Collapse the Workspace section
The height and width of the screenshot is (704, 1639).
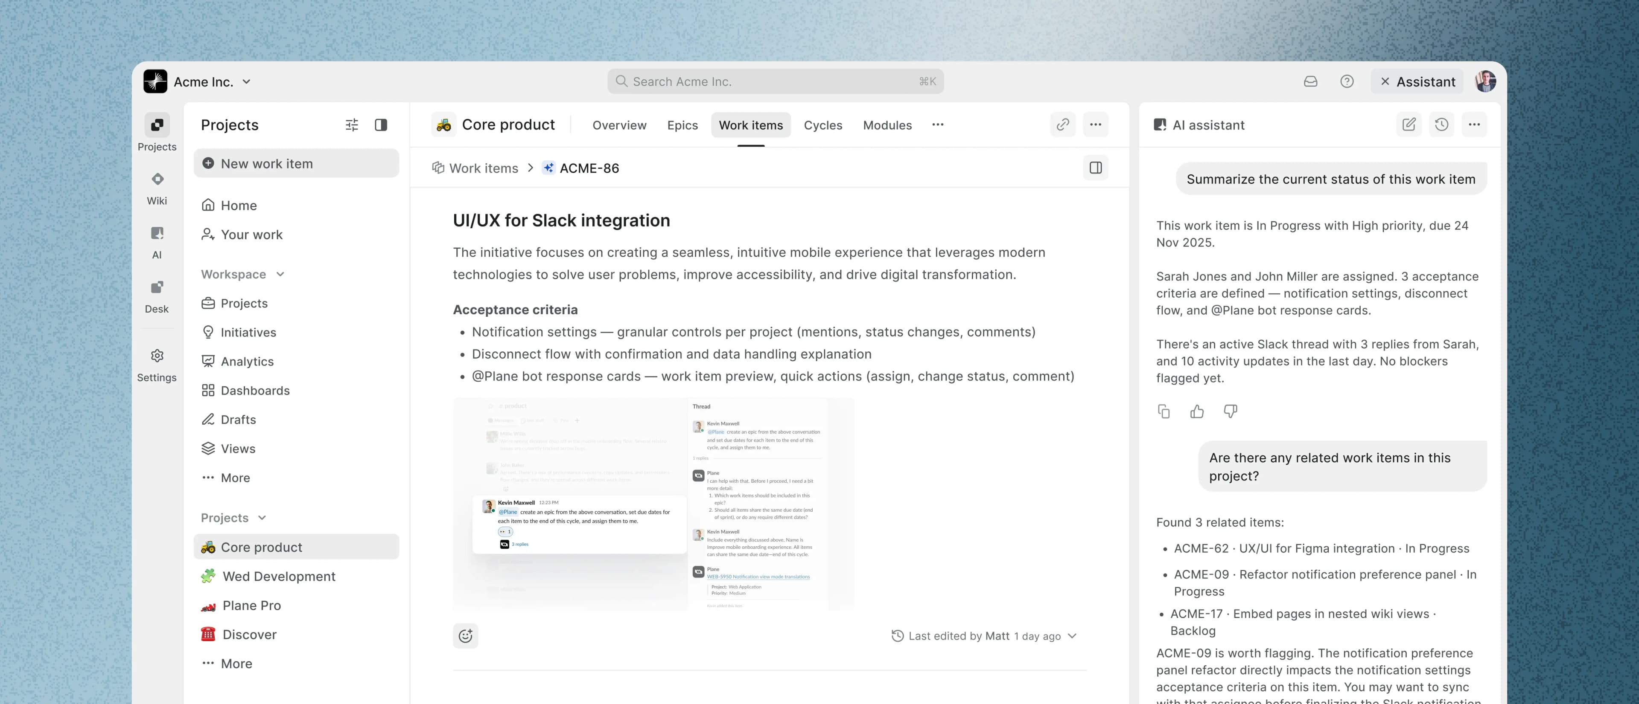click(x=280, y=275)
